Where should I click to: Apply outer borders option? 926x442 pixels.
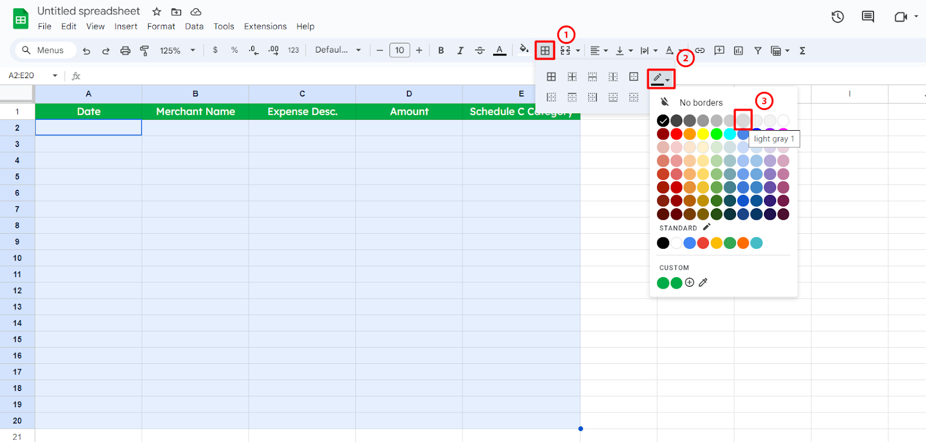click(x=634, y=76)
